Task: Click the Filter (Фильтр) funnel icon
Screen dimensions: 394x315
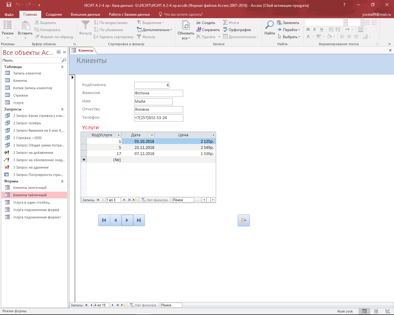Action: tap(85, 25)
